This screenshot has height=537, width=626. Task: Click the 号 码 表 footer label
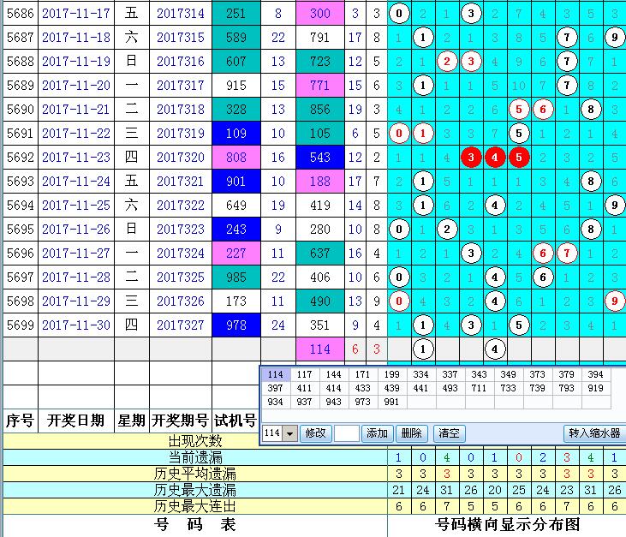pos(195,525)
